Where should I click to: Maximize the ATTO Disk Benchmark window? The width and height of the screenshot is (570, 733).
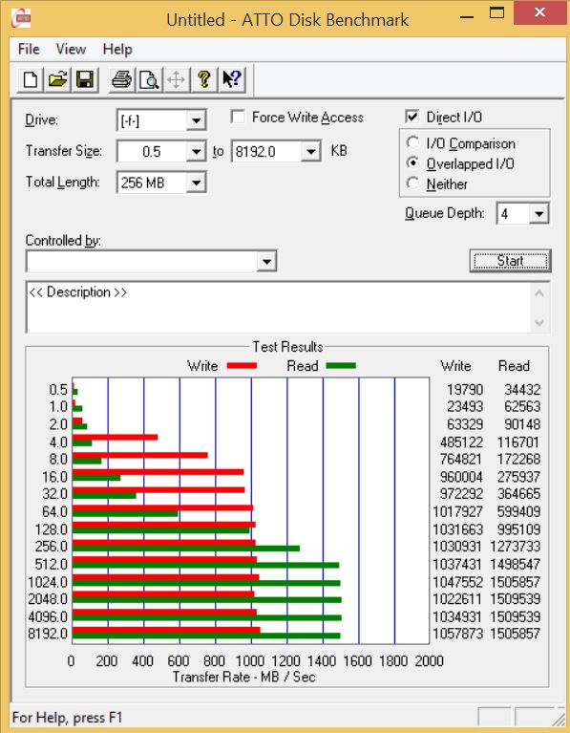496,13
